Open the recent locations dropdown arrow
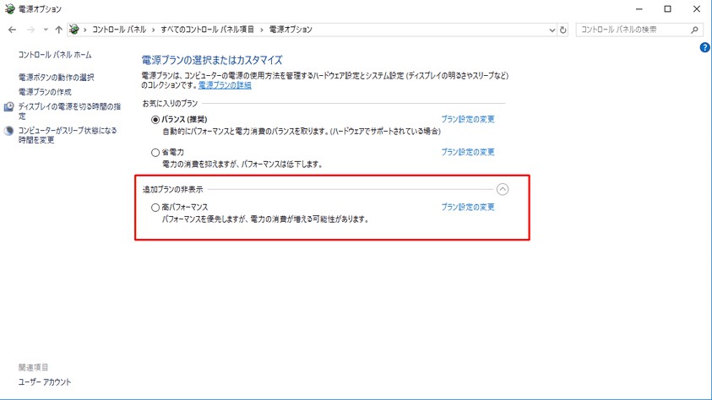The height and width of the screenshot is (400, 712). tap(45, 30)
